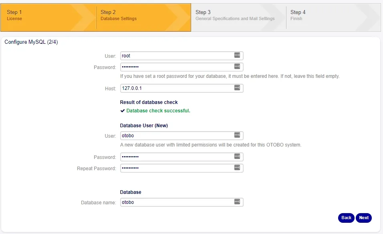Click the green checkmark beside database check result
Image resolution: width=383 pixels, height=234 pixels.
pyautogui.click(x=123, y=111)
